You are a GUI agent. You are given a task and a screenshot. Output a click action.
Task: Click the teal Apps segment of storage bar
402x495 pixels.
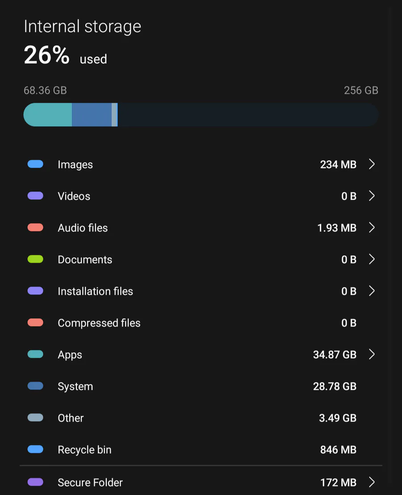coord(48,115)
